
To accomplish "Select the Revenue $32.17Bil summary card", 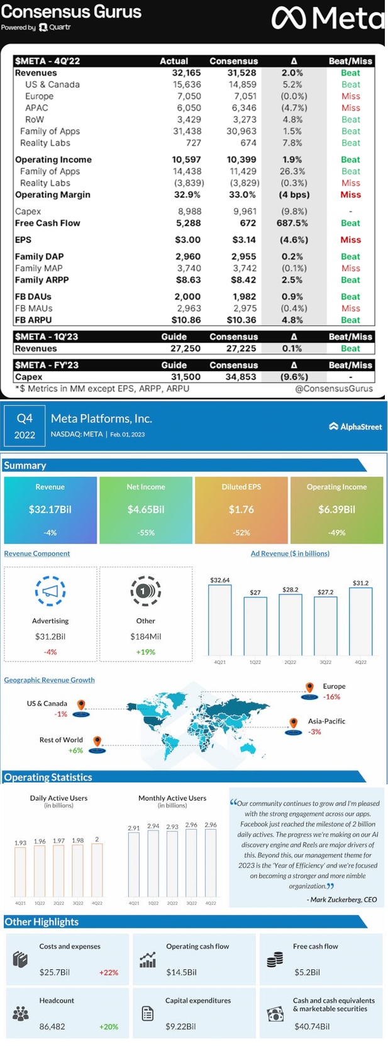I will point(50,510).
